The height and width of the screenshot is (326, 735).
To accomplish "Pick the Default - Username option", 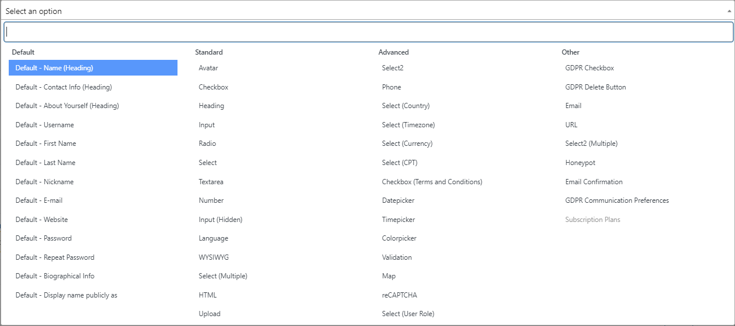I will 93,125.
